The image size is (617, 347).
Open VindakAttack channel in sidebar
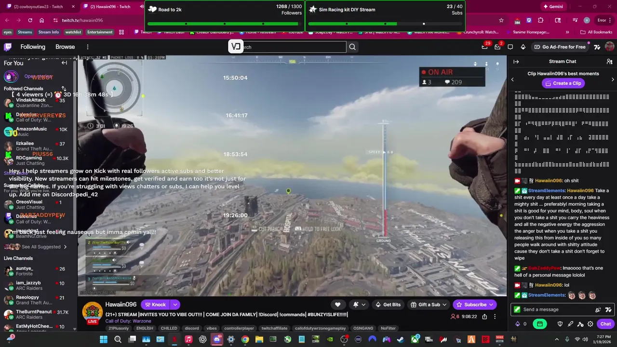[x=39, y=103]
